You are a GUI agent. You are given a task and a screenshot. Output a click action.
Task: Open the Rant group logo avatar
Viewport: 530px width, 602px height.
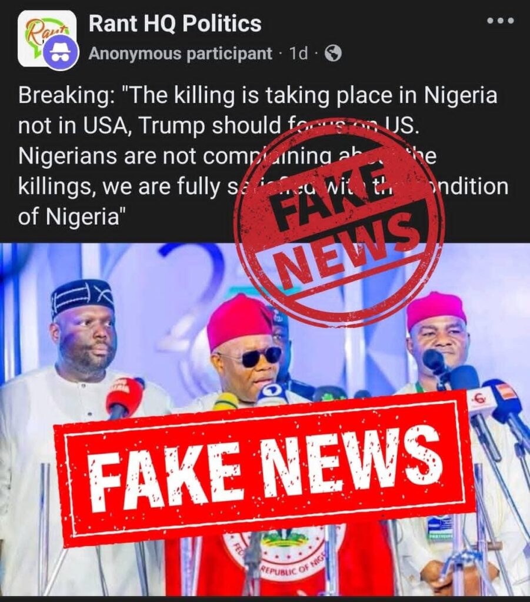coord(46,38)
